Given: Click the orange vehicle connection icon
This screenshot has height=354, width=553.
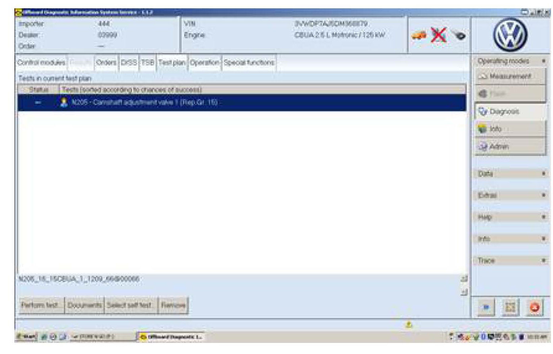Looking at the screenshot, I should pos(419,35).
